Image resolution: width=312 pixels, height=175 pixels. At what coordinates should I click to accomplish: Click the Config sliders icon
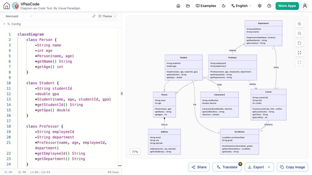(9, 24)
